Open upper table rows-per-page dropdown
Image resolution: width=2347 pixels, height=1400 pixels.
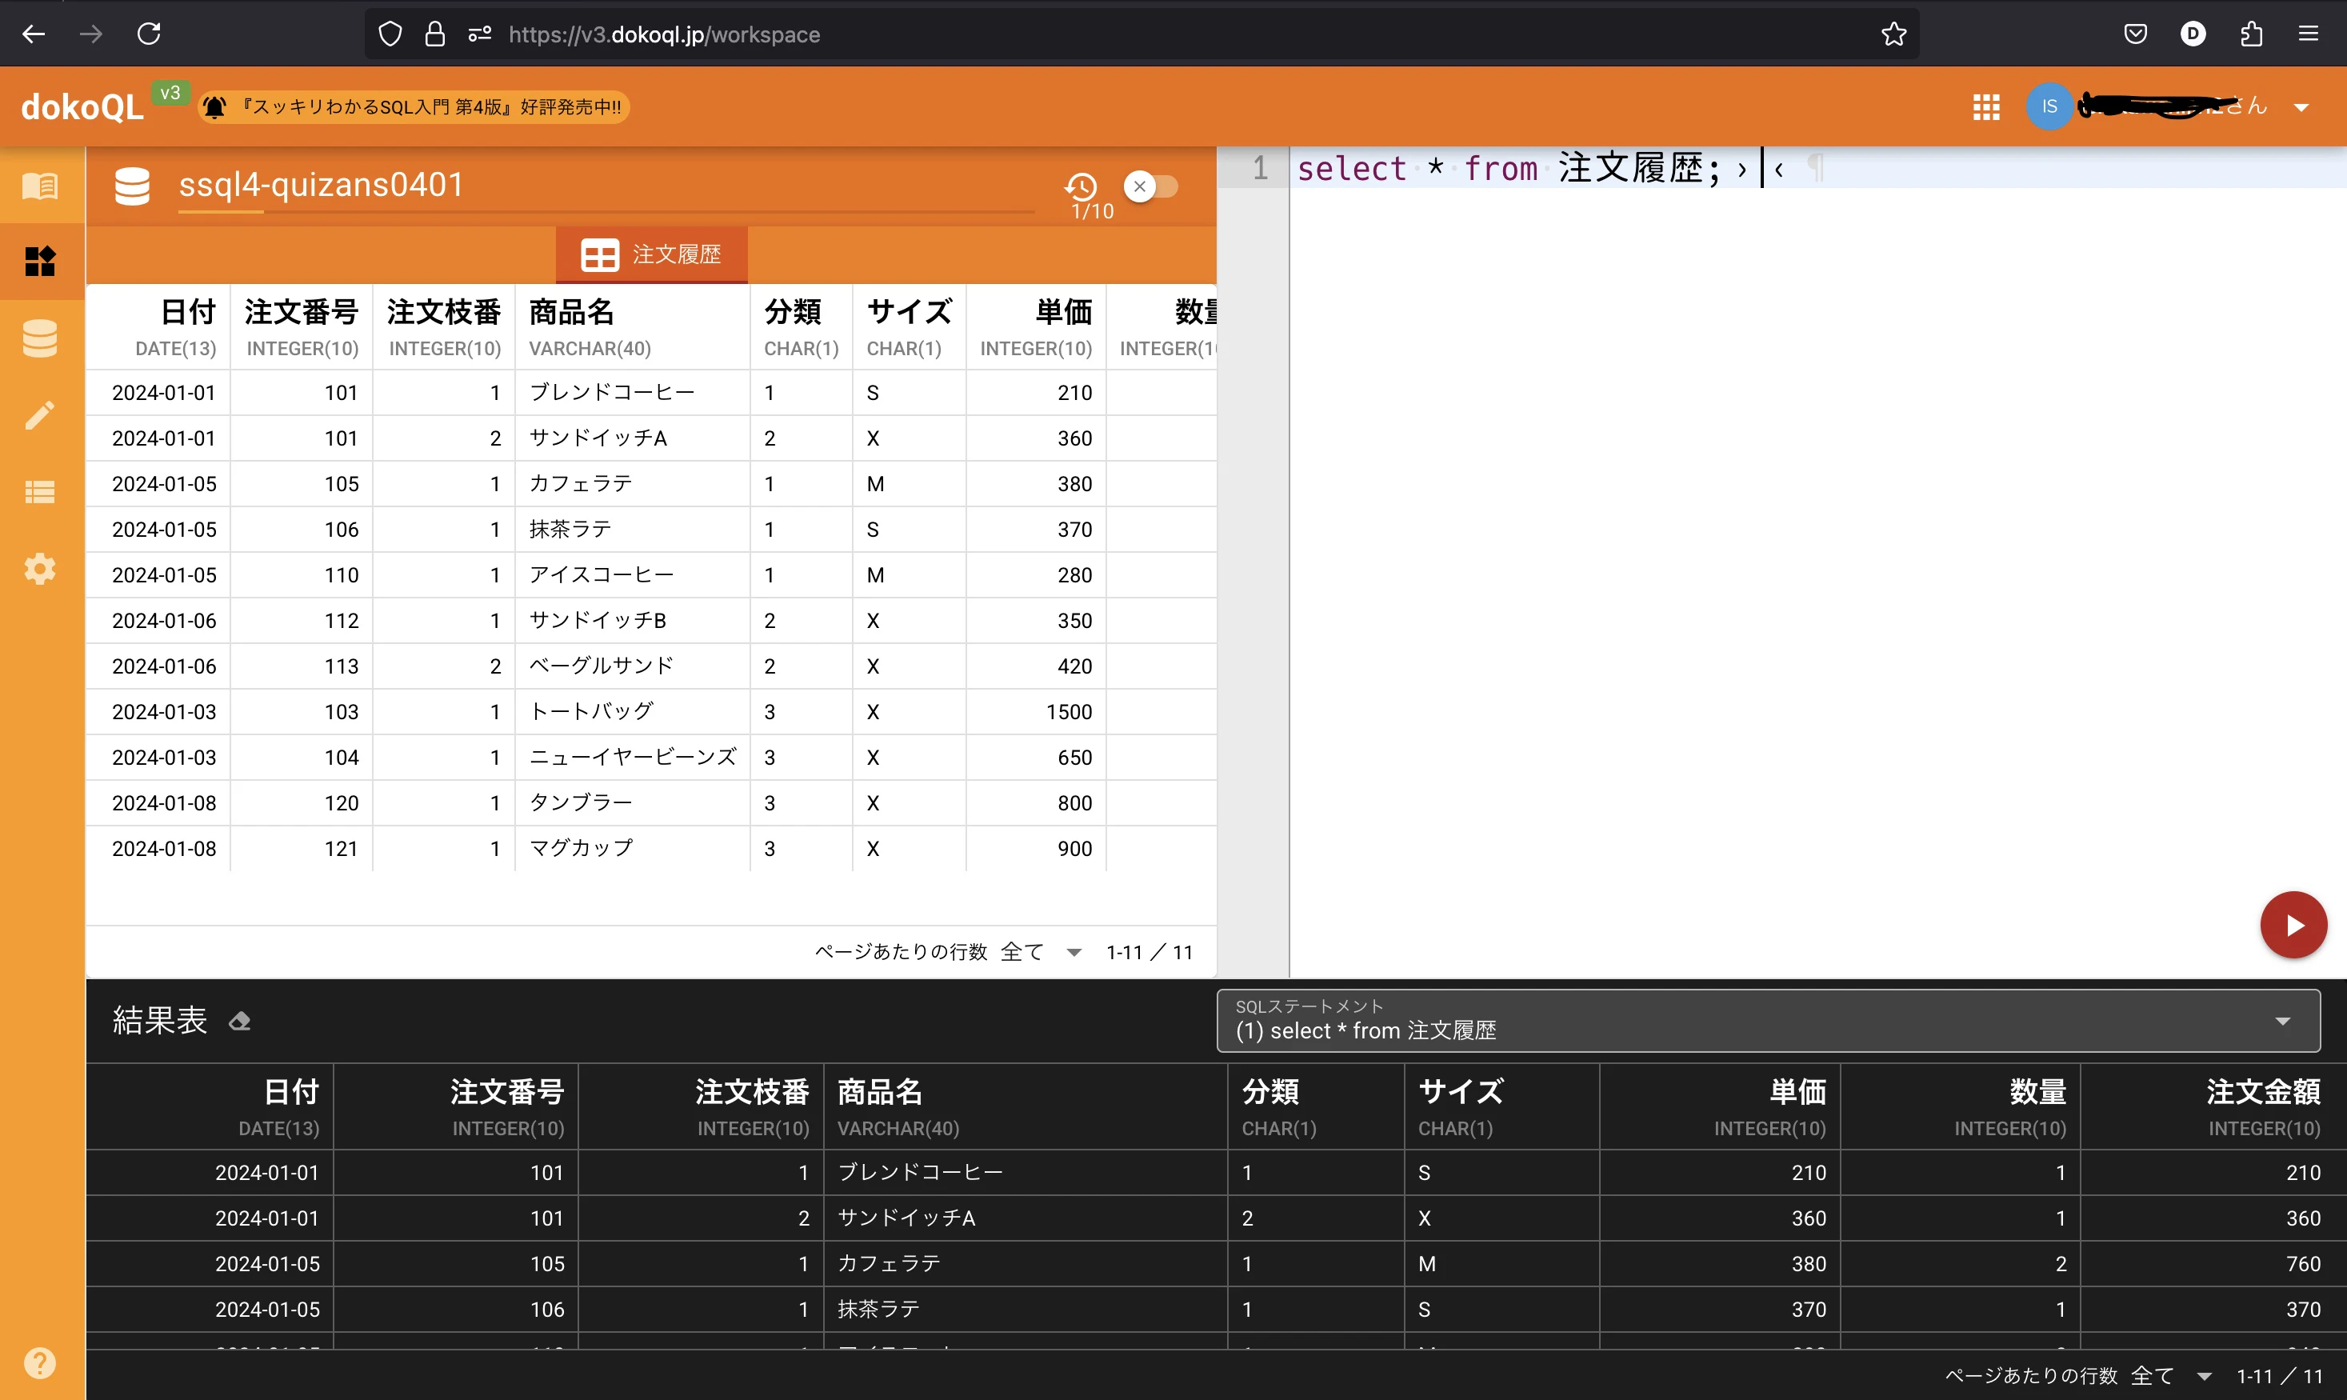(x=1074, y=952)
